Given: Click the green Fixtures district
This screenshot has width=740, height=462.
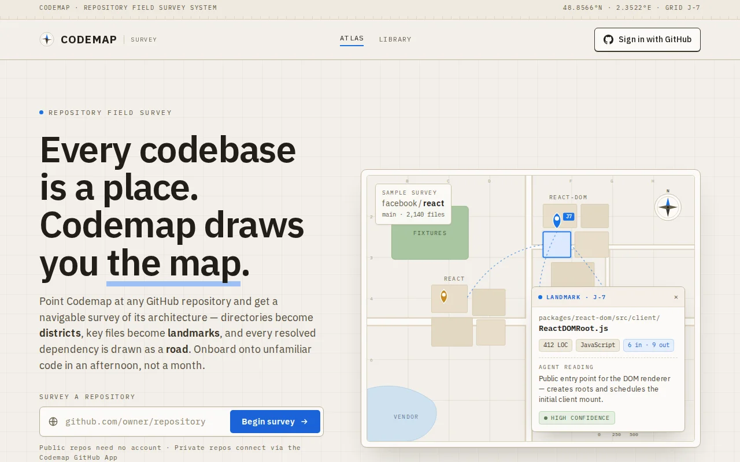Looking at the screenshot, I should (430, 233).
